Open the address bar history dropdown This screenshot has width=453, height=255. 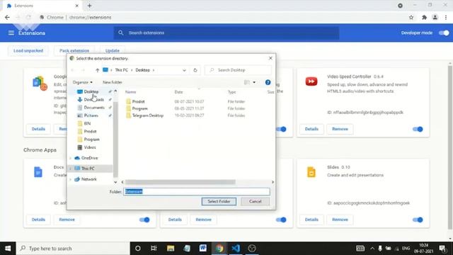[x=184, y=70]
